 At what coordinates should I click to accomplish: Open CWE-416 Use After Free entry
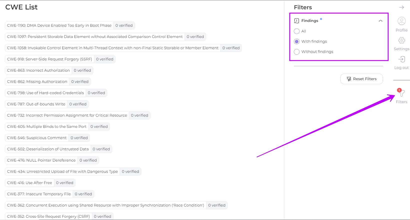tap(29, 183)
